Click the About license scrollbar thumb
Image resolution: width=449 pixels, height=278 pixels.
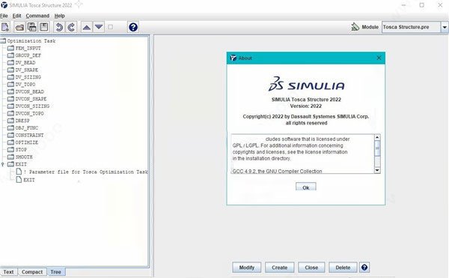377,148
